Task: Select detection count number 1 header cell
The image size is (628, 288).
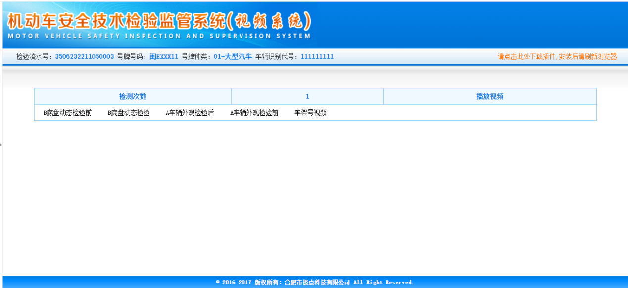Action: tap(307, 96)
